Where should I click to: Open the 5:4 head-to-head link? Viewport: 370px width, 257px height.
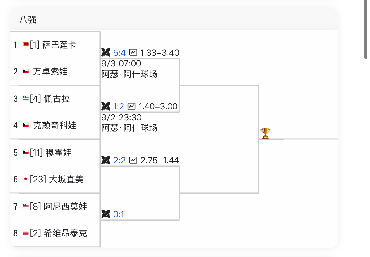(119, 53)
